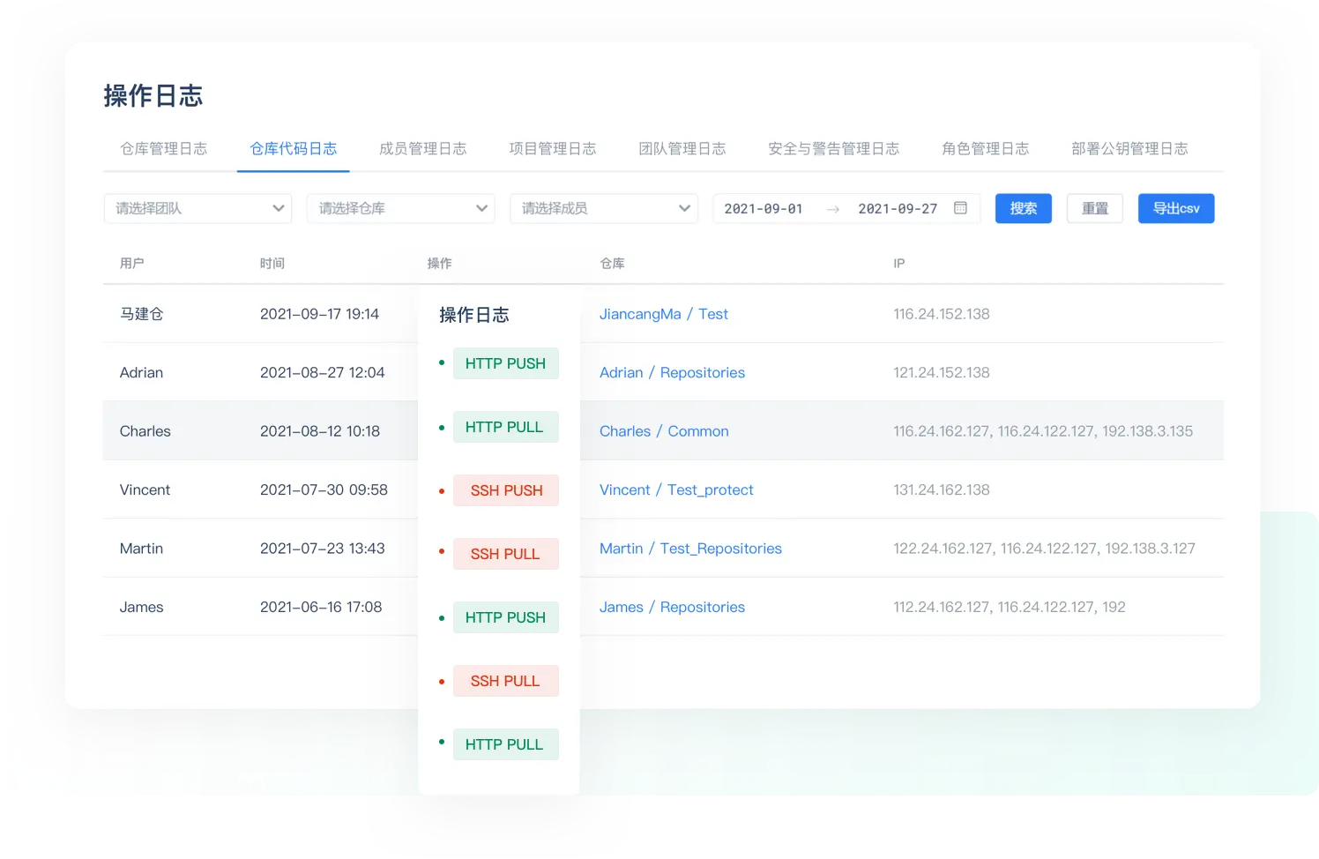The height and width of the screenshot is (859, 1319).
Task: Export logs with 导出csv button
Action: pos(1175,208)
